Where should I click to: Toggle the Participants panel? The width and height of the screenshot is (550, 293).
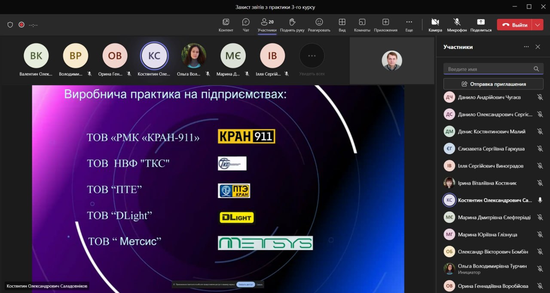coord(267,25)
